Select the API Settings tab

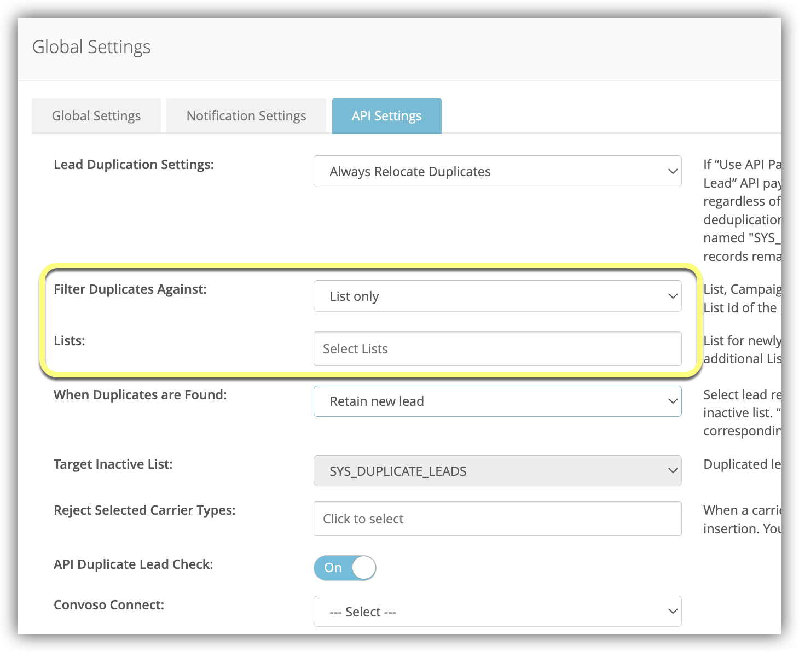(386, 116)
